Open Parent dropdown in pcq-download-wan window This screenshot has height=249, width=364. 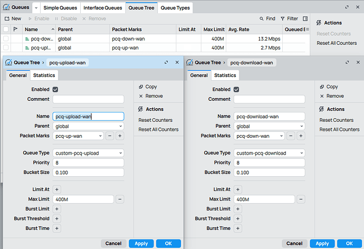coord(269,126)
